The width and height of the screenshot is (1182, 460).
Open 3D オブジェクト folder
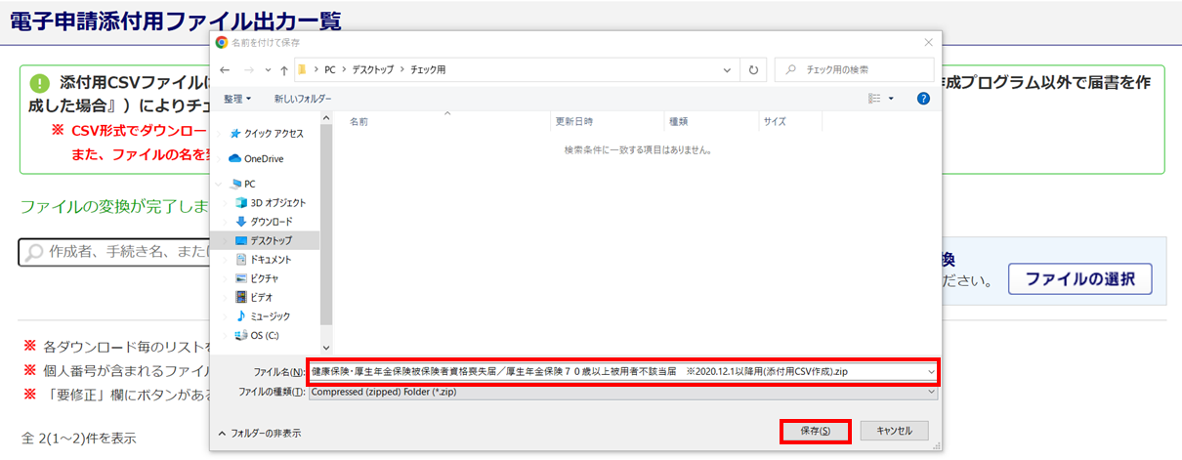271,202
